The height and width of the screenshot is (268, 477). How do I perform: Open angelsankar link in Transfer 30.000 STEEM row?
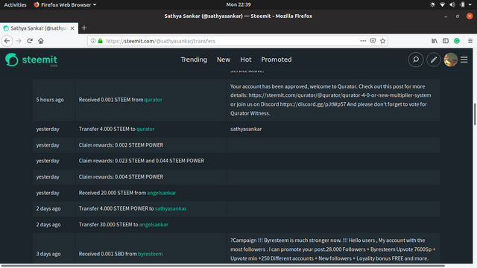click(154, 225)
